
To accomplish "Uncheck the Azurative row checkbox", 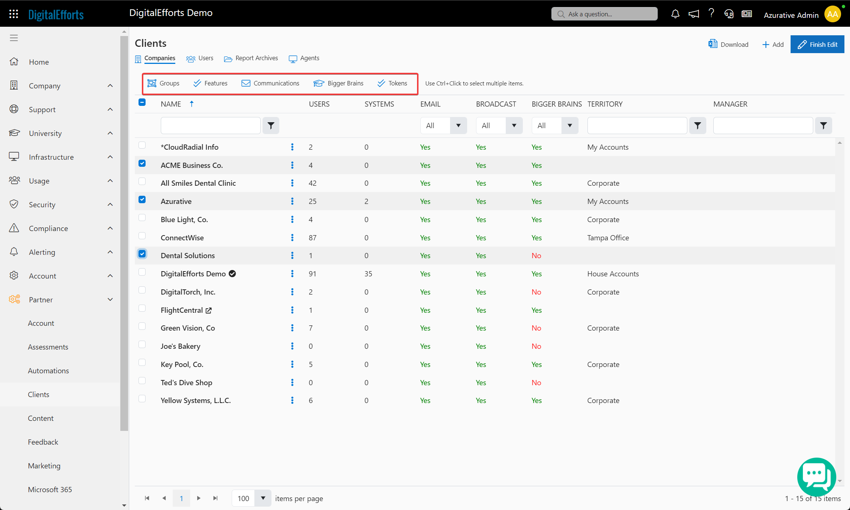I will click(x=142, y=199).
